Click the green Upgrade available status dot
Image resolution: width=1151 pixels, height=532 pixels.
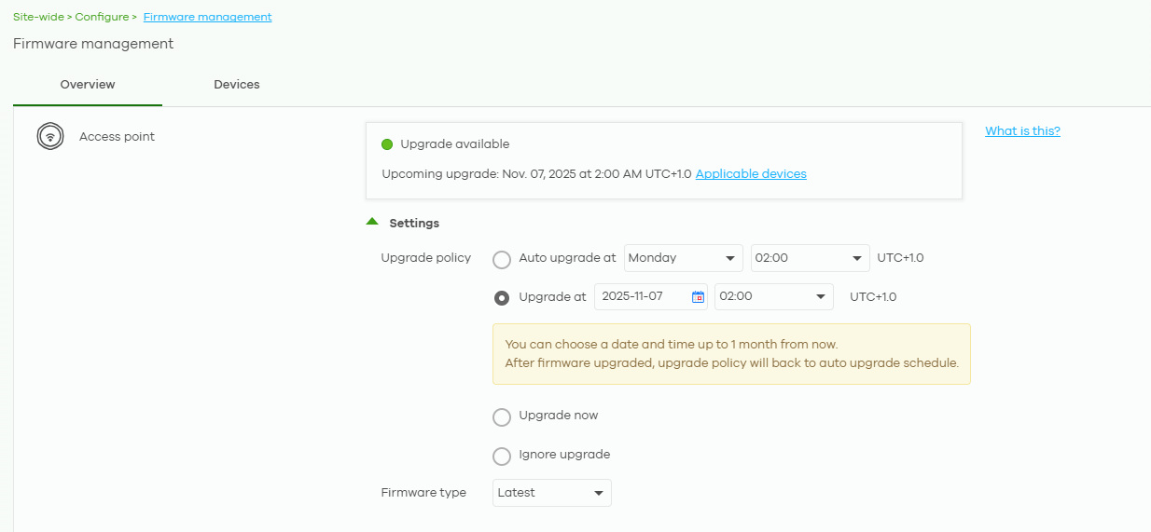[387, 144]
